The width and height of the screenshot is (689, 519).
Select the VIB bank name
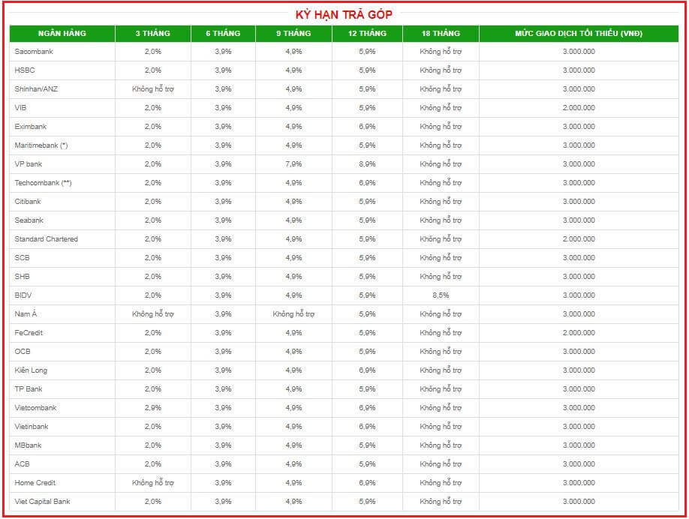(20, 107)
